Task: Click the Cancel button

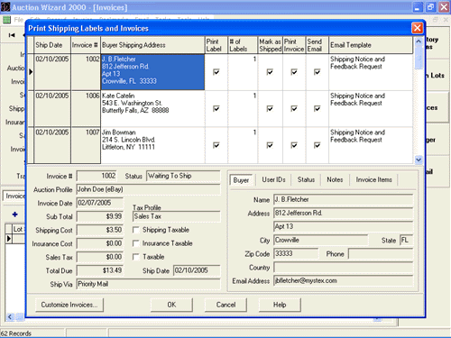Action: (225, 305)
